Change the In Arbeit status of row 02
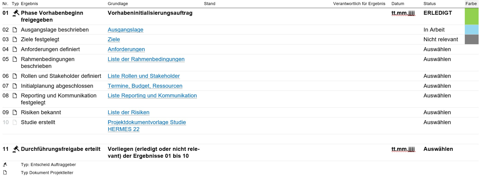Viewport: 480px width, 178px height. (x=434, y=30)
